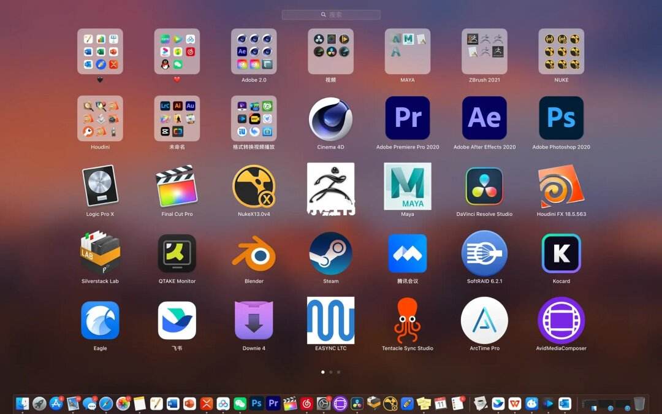662x414 pixels.
Task: Open SoftRAID 6.2.1
Action: tap(484, 253)
